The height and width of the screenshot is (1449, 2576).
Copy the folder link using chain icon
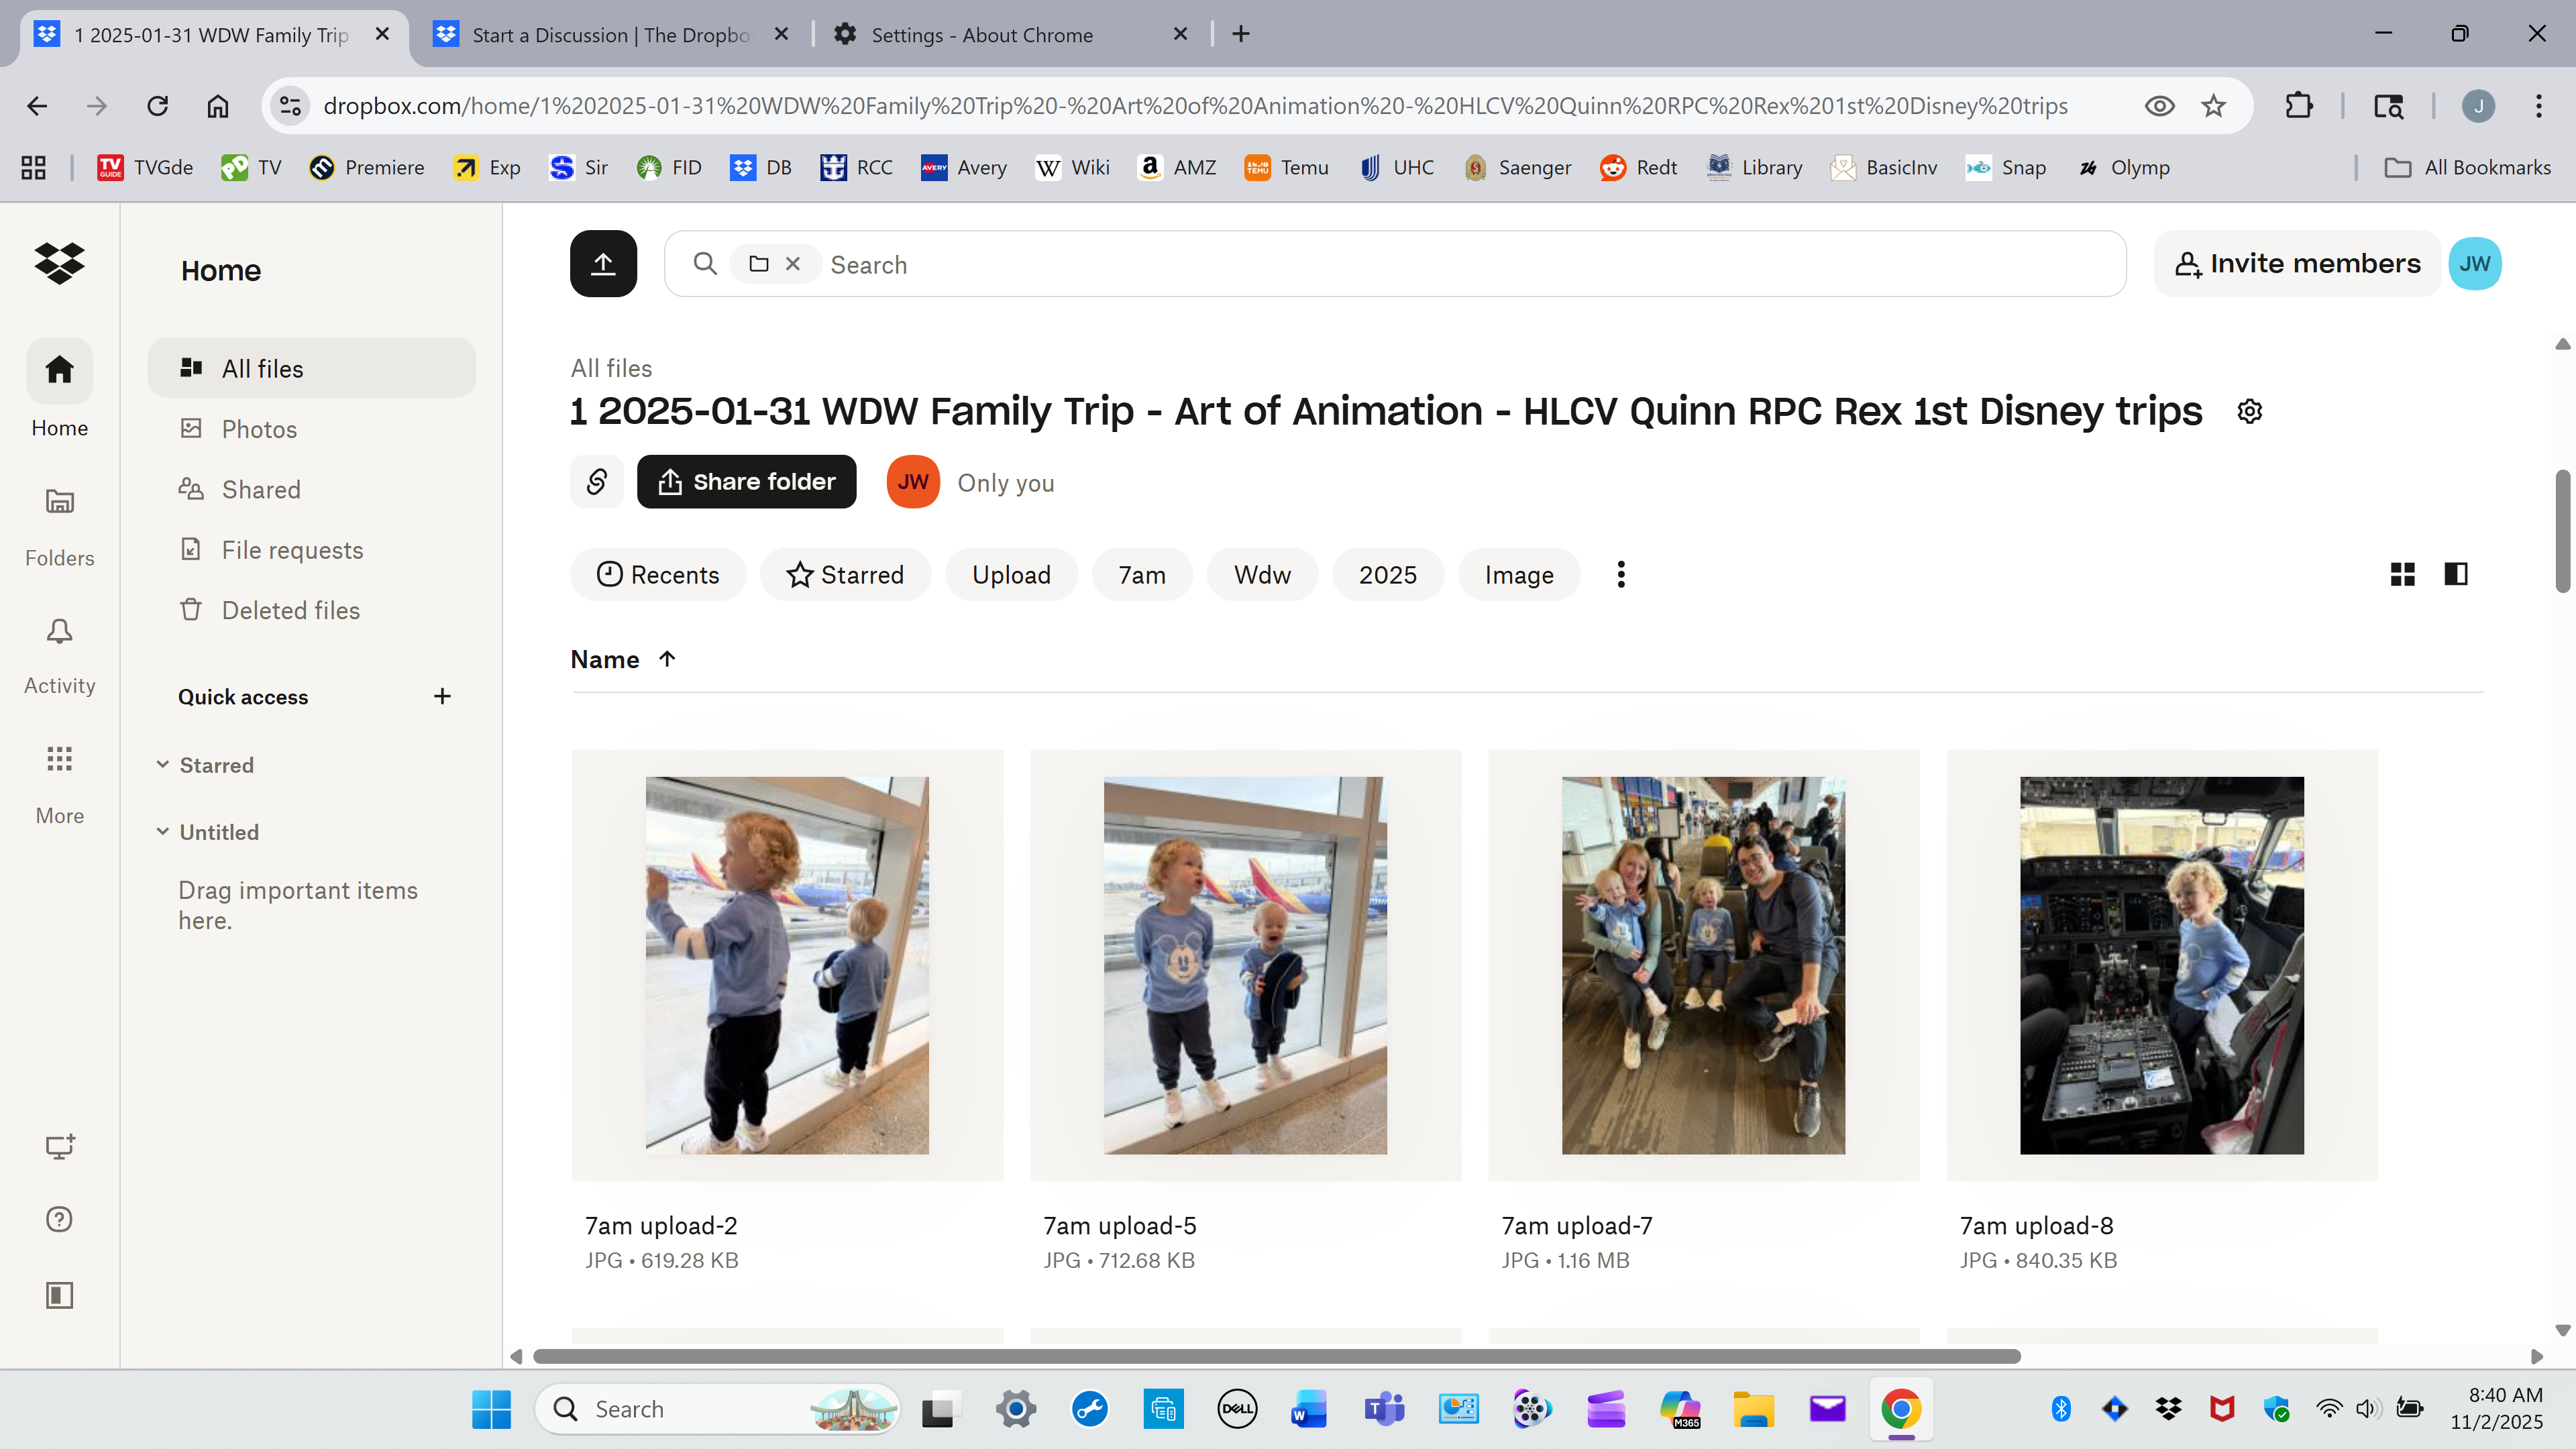pyautogui.click(x=597, y=482)
